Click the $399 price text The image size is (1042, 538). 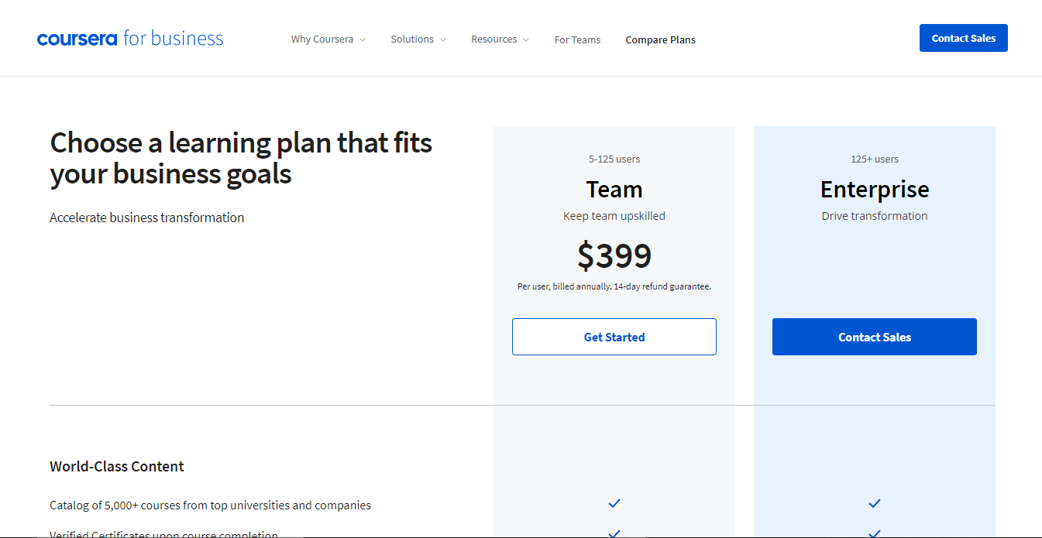[614, 256]
